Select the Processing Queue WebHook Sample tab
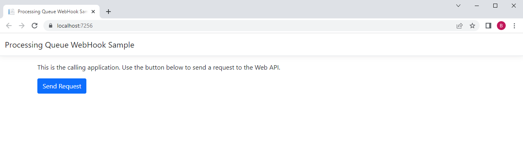 pos(51,12)
